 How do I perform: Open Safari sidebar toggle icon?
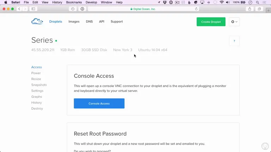point(34,9)
